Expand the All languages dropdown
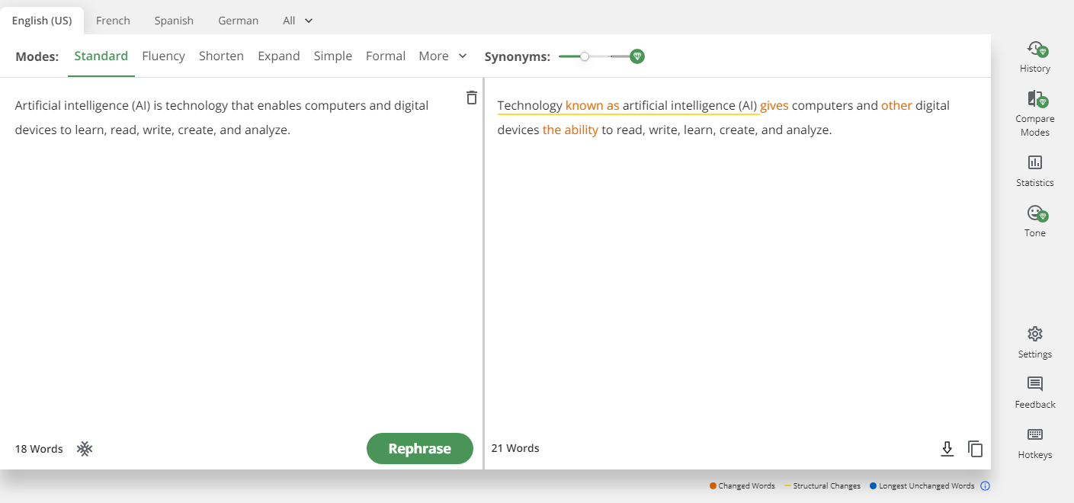The width and height of the screenshot is (1074, 503). [x=298, y=21]
